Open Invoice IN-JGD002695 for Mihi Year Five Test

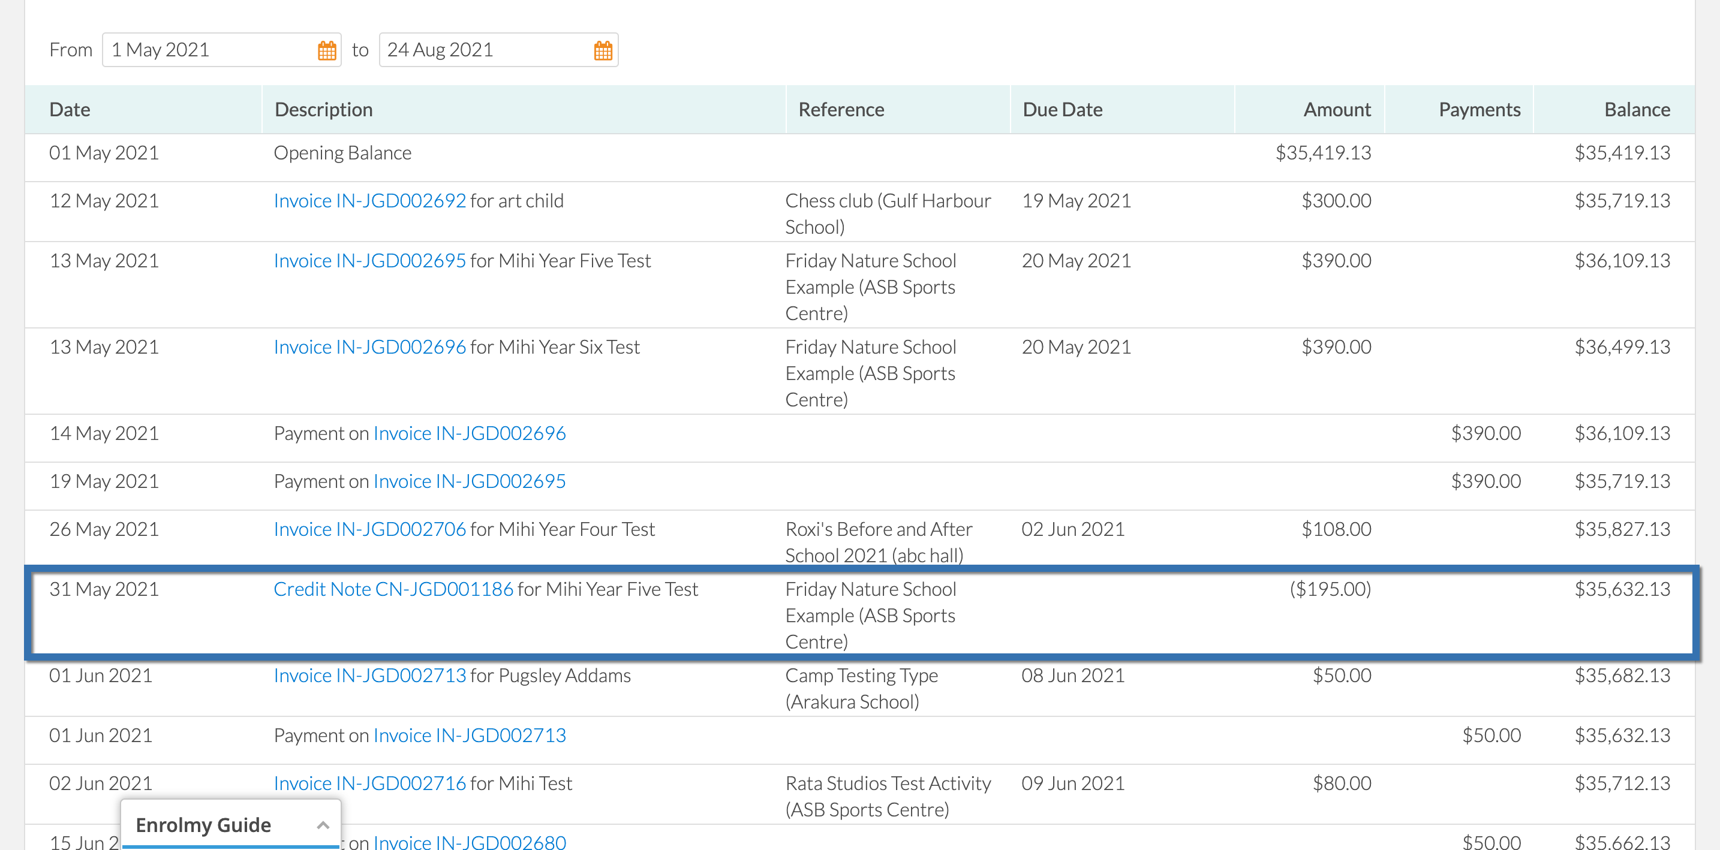(x=370, y=261)
